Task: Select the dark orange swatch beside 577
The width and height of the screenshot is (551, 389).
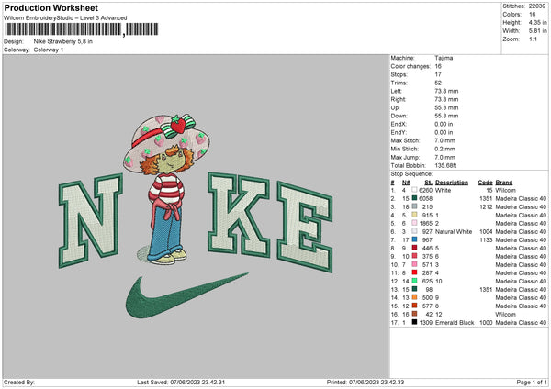Action: pos(414,306)
